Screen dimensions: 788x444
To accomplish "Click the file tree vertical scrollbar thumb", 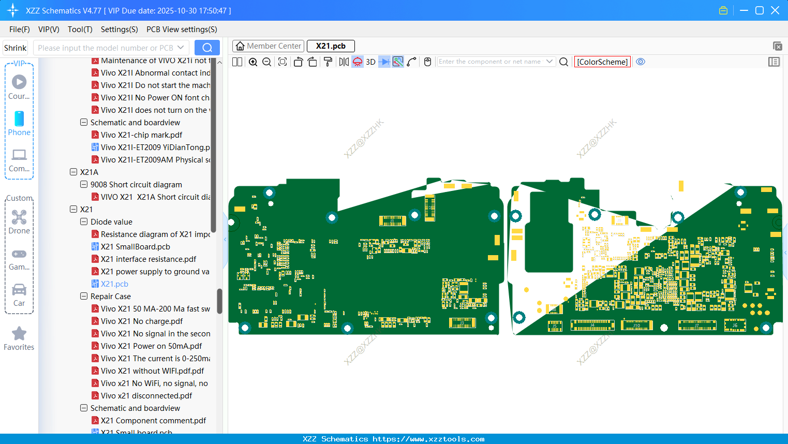I will tap(219, 301).
